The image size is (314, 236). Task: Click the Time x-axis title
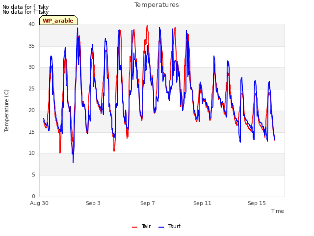tap(278, 211)
